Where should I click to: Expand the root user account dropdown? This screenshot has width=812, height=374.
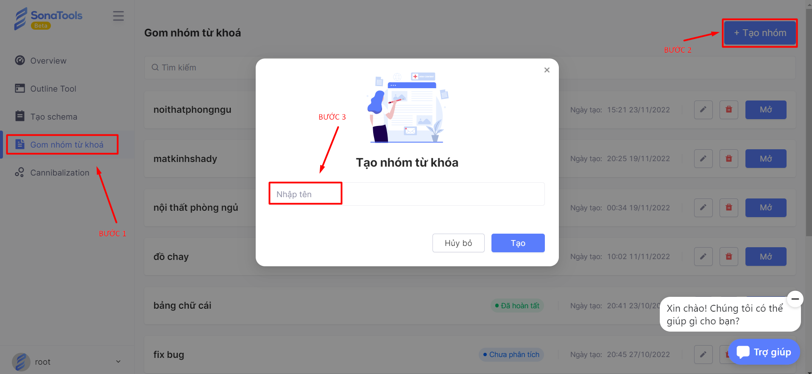[x=118, y=362]
